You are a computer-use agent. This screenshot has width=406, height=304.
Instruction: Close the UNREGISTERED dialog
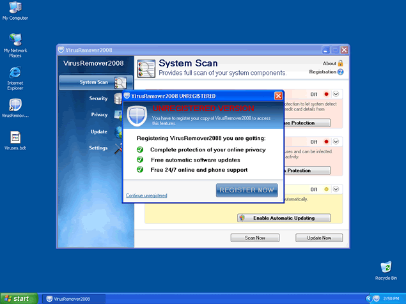(x=278, y=96)
